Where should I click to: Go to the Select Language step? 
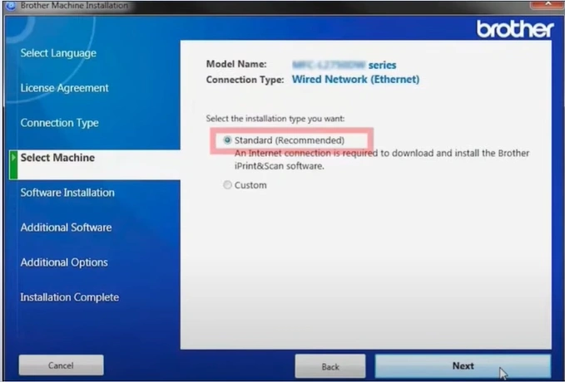tap(58, 53)
